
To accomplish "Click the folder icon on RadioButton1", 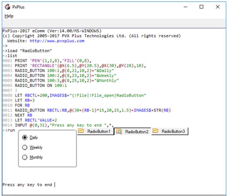I will [x=81, y=131].
